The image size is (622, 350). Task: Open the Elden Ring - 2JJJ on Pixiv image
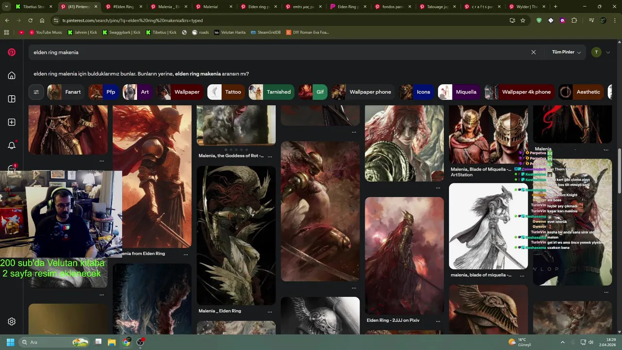click(404, 256)
